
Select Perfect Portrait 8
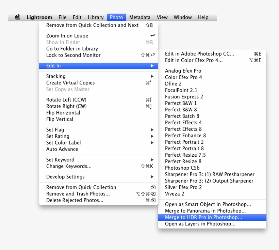(x=212, y=149)
